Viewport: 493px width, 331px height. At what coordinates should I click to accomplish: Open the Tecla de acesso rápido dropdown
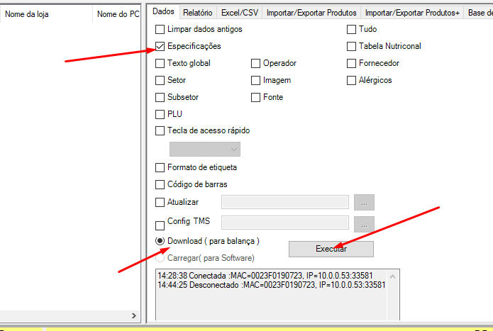[x=204, y=149]
